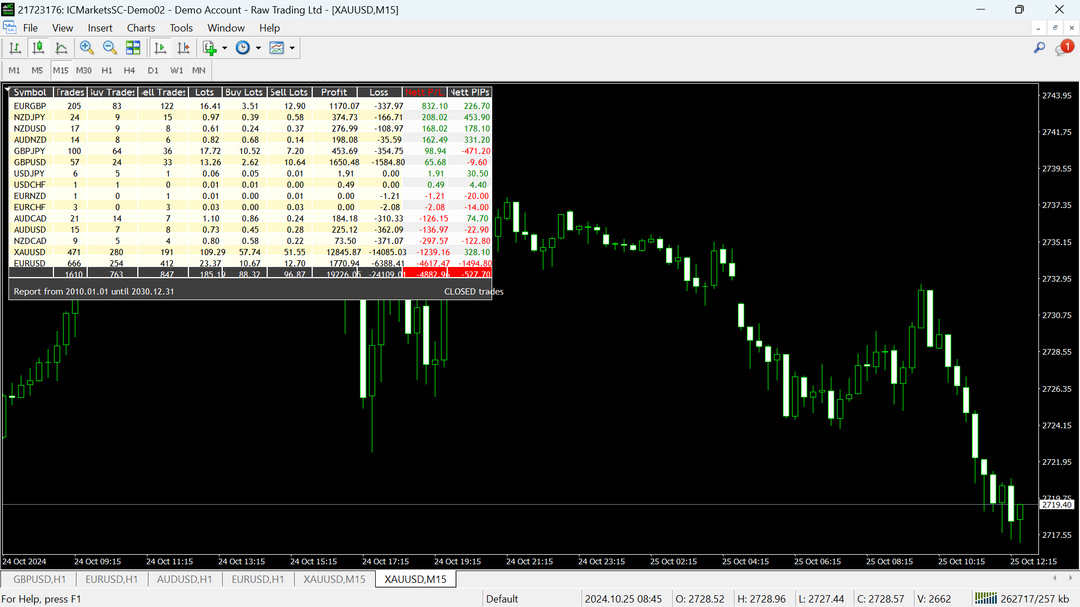Viewport: 1080px width, 607px height.
Task: Open the New Order dropdown arrow
Action: [224, 48]
